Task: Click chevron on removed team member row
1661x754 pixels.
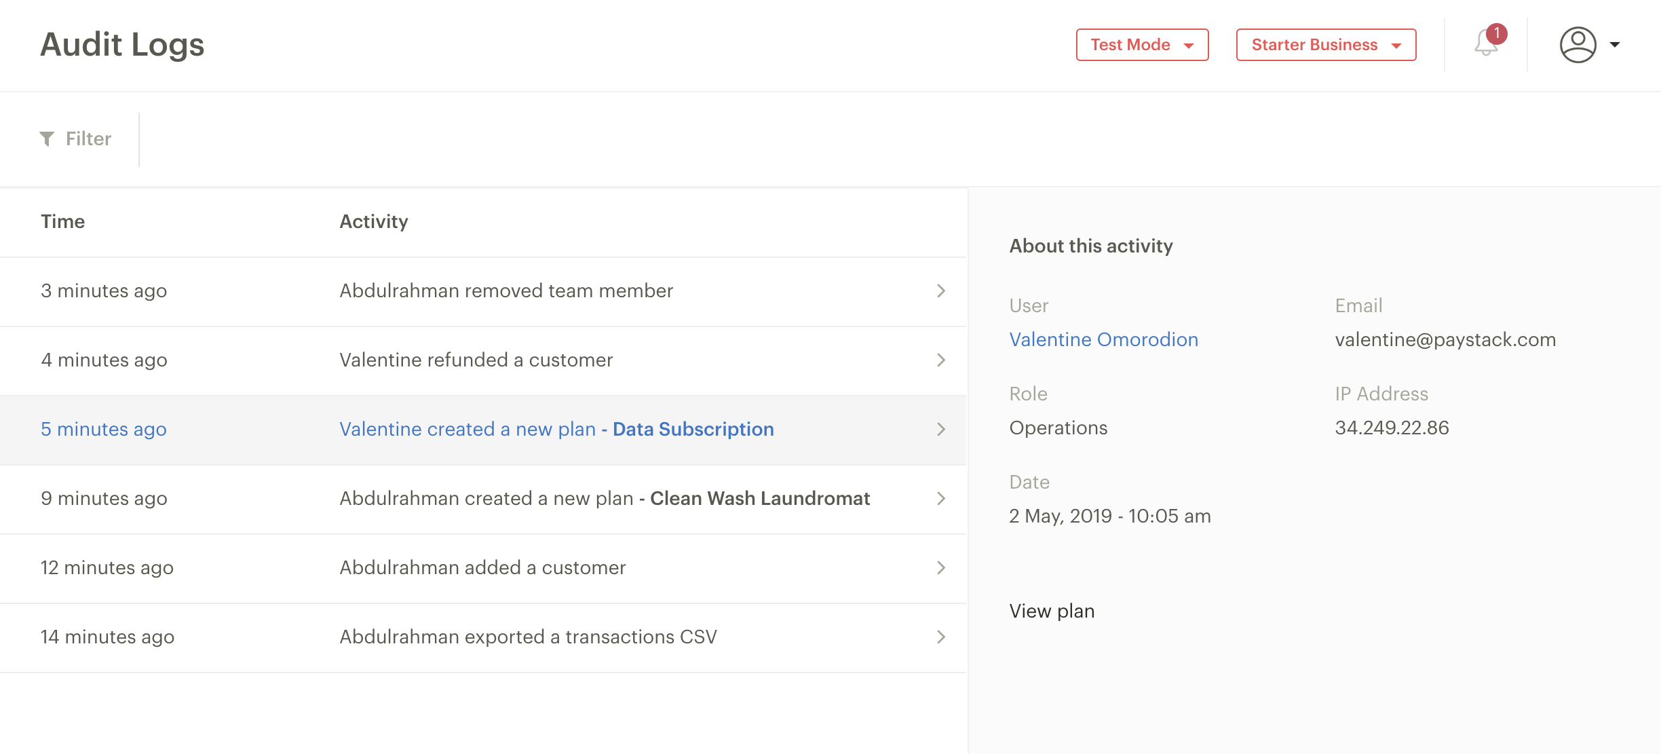Action: click(941, 291)
